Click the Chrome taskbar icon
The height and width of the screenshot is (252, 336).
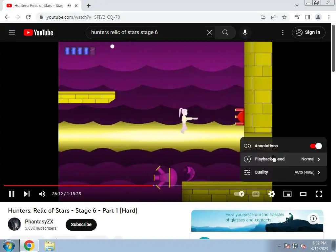(x=29, y=245)
